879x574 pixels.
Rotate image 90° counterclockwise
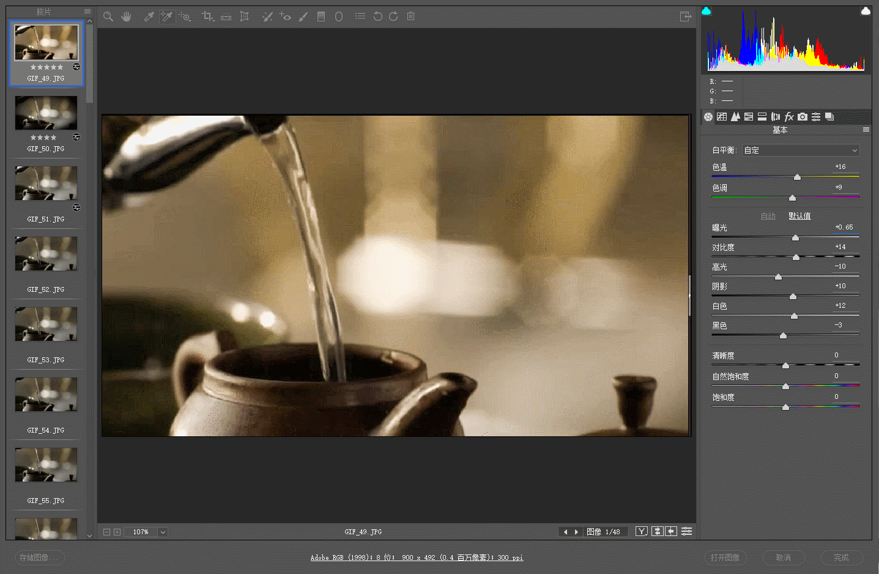(x=377, y=17)
